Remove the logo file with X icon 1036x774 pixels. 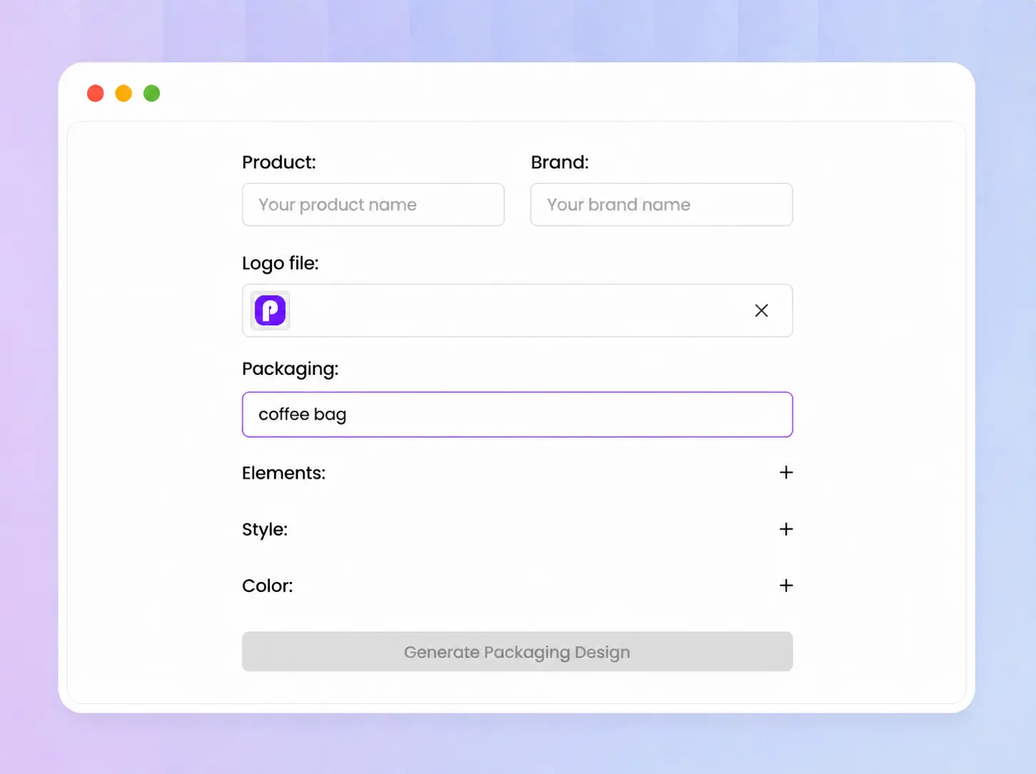(x=761, y=311)
